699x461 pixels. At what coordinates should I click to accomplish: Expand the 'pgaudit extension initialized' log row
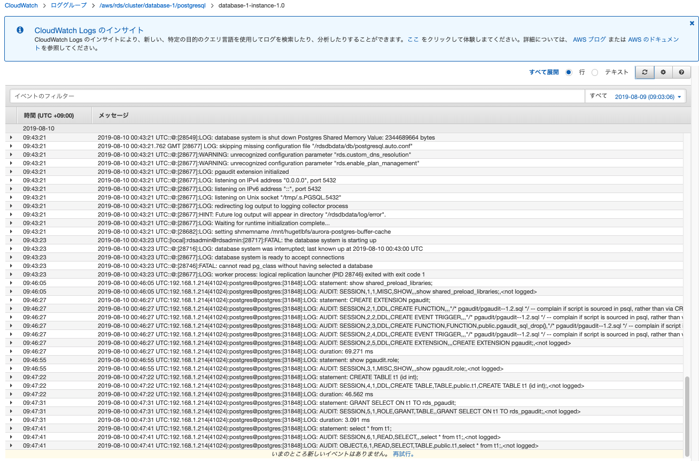click(x=11, y=172)
